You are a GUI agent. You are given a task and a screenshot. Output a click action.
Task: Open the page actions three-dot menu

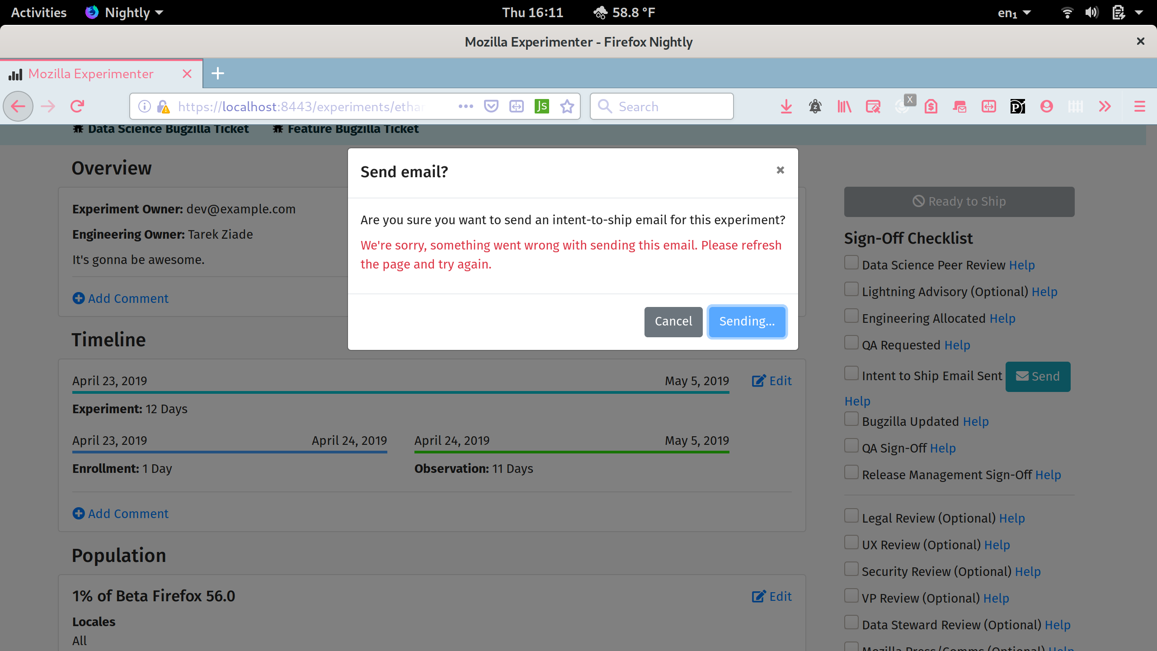(466, 107)
